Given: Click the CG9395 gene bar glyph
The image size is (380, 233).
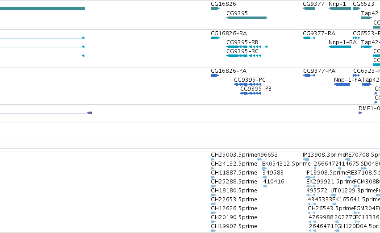Looking at the screenshot, I should (x=246, y=18).
